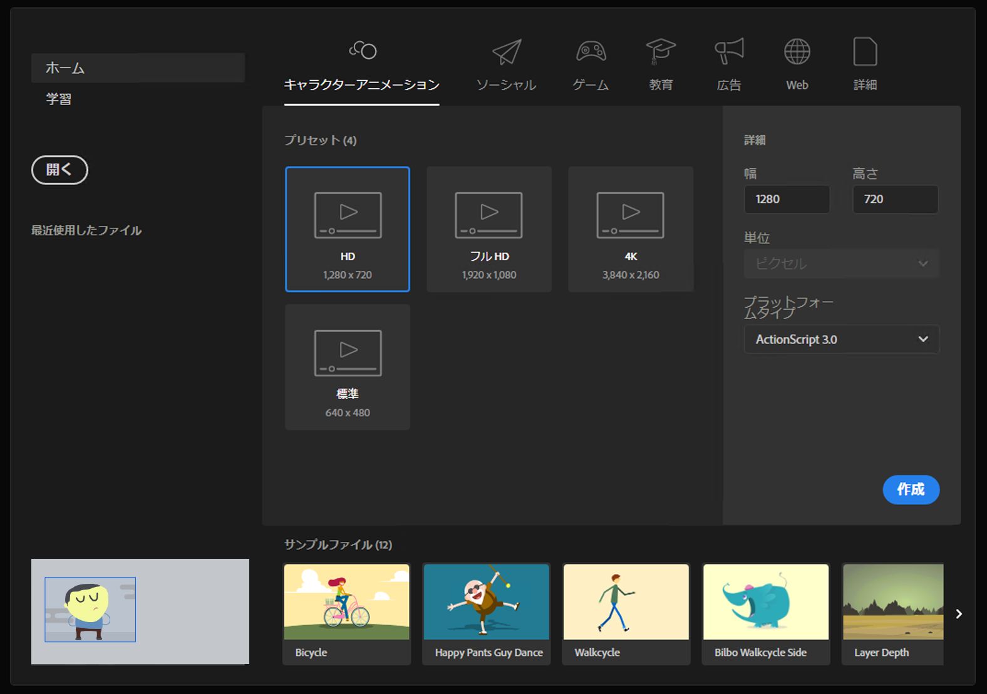Click the Social paper-plane icon
Viewport: 987px width, 694px height.
[x=507, y=52]
